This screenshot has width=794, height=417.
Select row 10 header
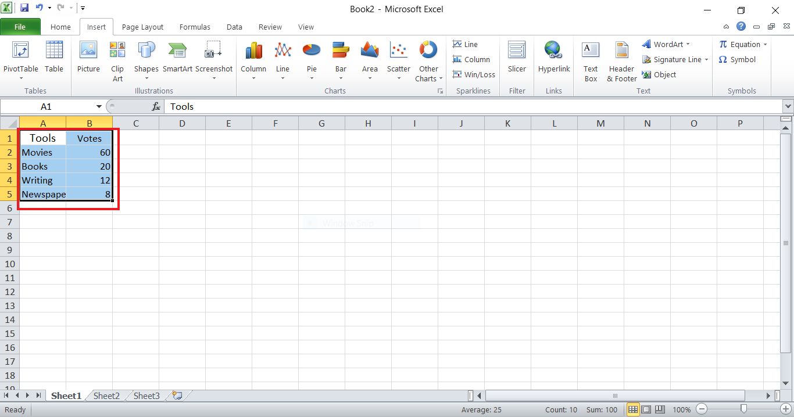[9, 264]
